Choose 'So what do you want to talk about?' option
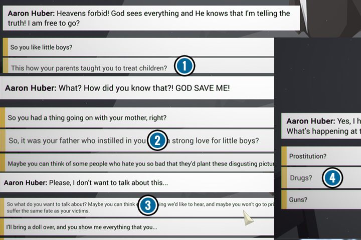Viewport: 361px width, 240px height. pyautogui.click(x=75, y=206)
